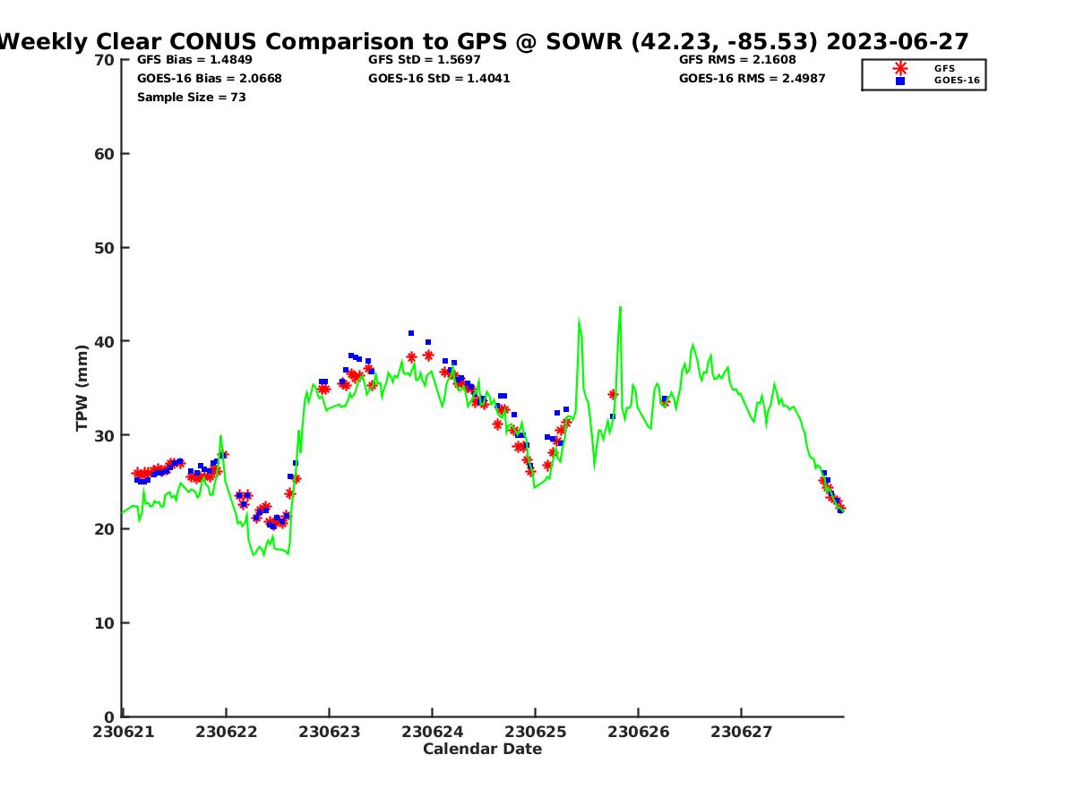1075x806 pixels.
Task: Click the Calendar Date x-axis label
Action: click(x=482, y=749)
